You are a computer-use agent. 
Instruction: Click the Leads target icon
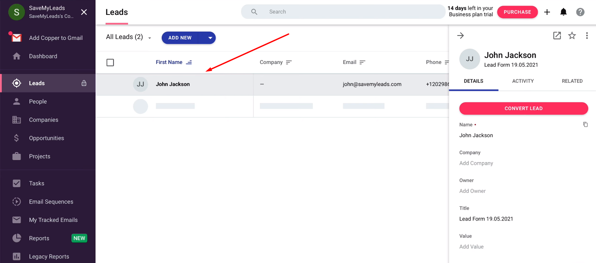(x=17, y=83)
